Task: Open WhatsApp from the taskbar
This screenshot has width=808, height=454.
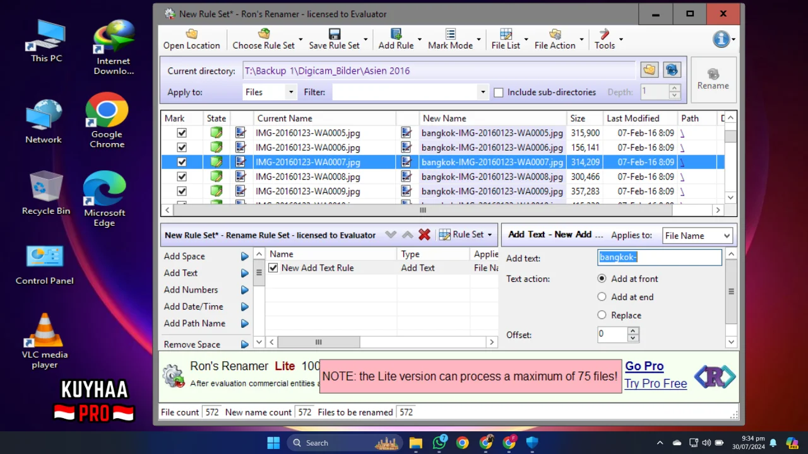Action: (x=439, y=443)
